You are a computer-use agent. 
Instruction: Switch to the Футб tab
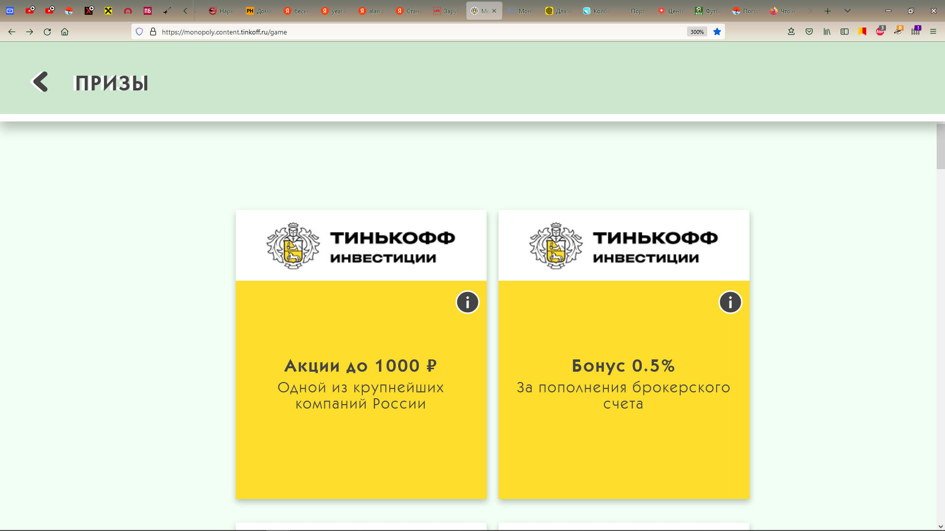[708, 11]
